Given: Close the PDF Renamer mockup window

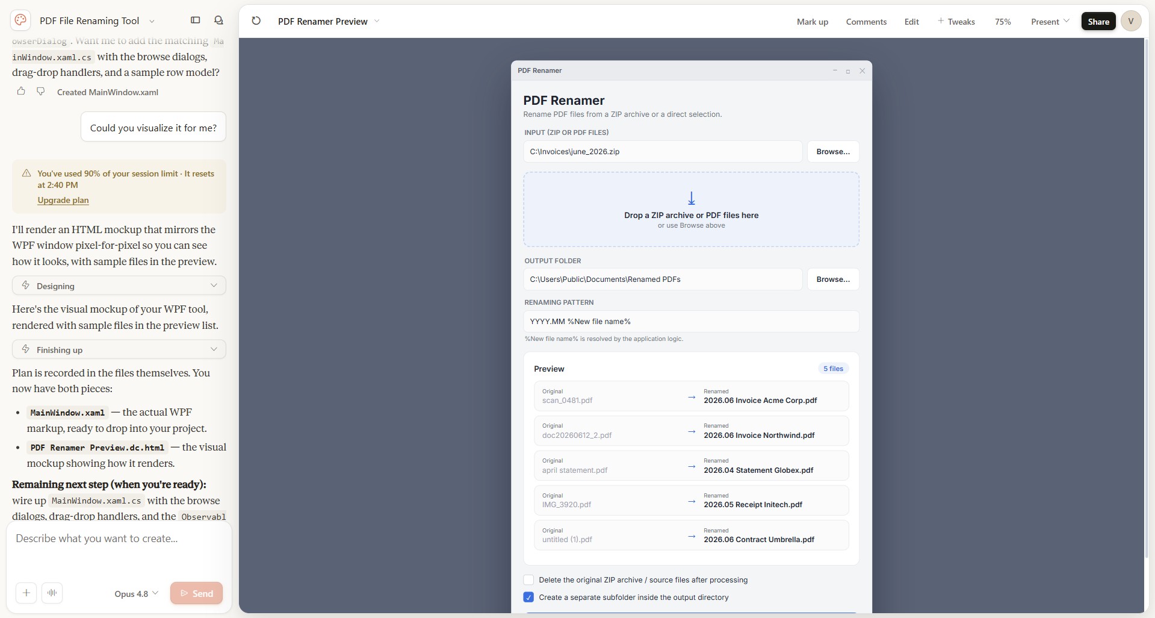Looking at the screenshot, I should (x=862, y=70).
